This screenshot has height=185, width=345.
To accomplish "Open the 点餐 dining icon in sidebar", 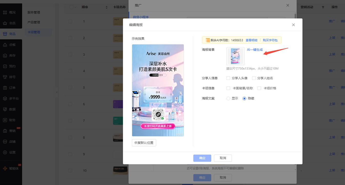I will pyautogui.click(x=5, y=45).
